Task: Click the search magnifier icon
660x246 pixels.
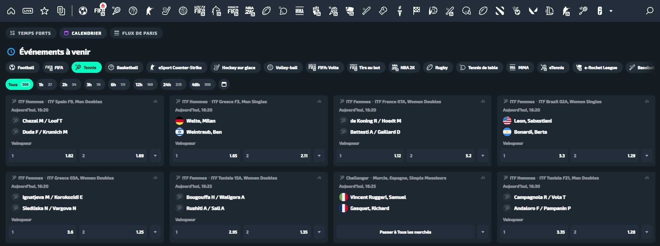Action: [649, 11]
